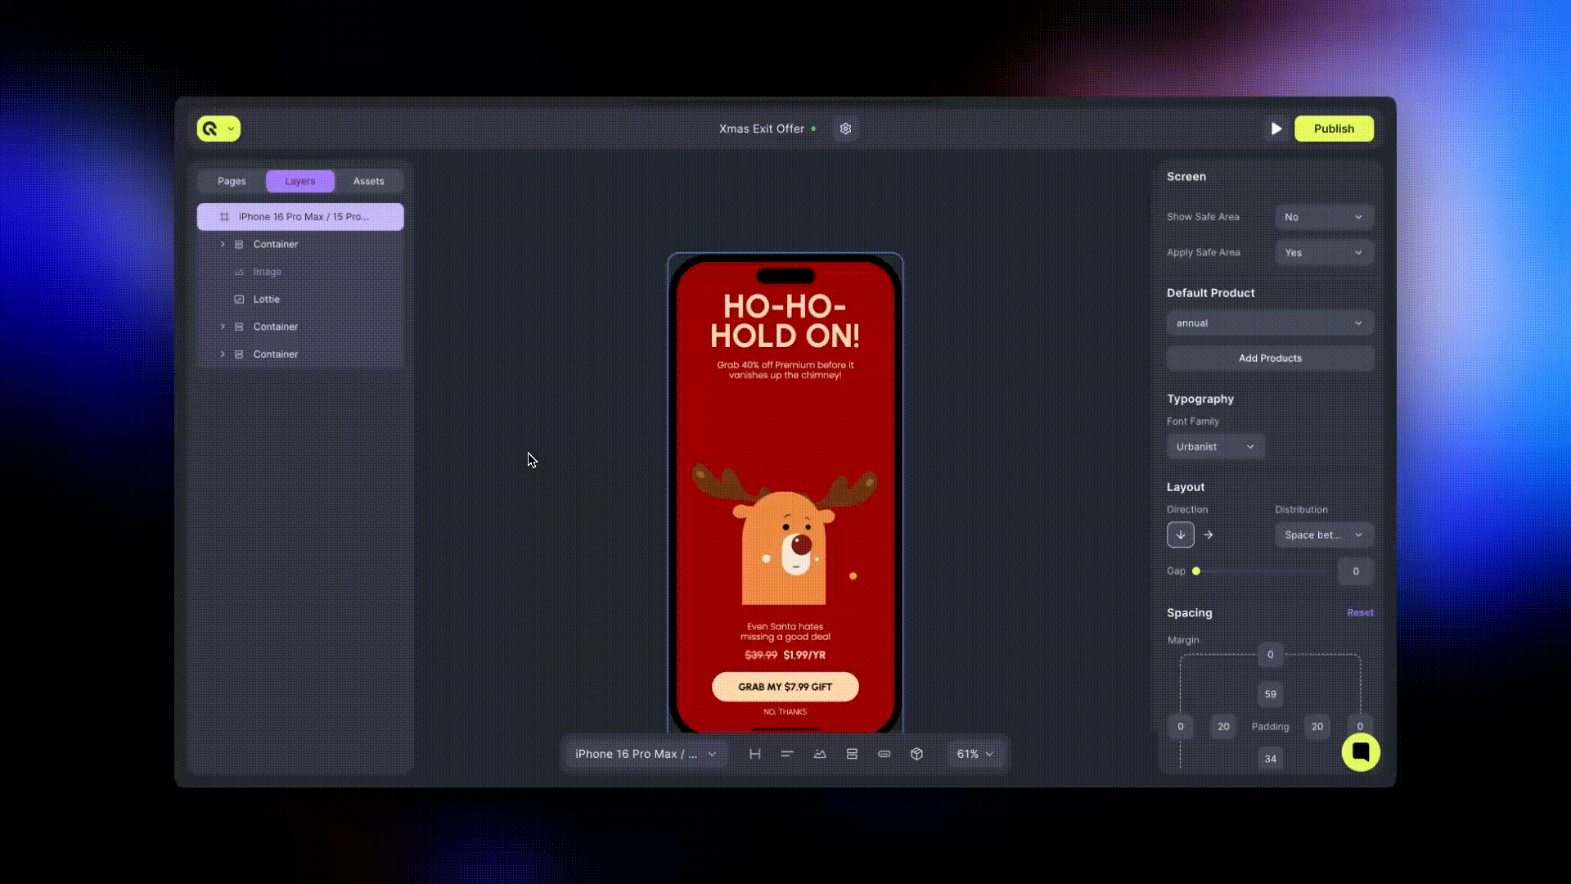Screen dimensions: 1571x884
Task: Add a heading element from bottom toolbar
Action: [x=754, y=754]
